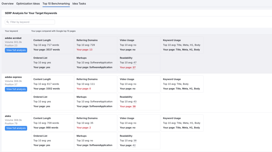Image resolution: width=272 pixels, height=152 pixels.
Task: Click adobe acrobat Readability score 37
Action: pos(134,67)
